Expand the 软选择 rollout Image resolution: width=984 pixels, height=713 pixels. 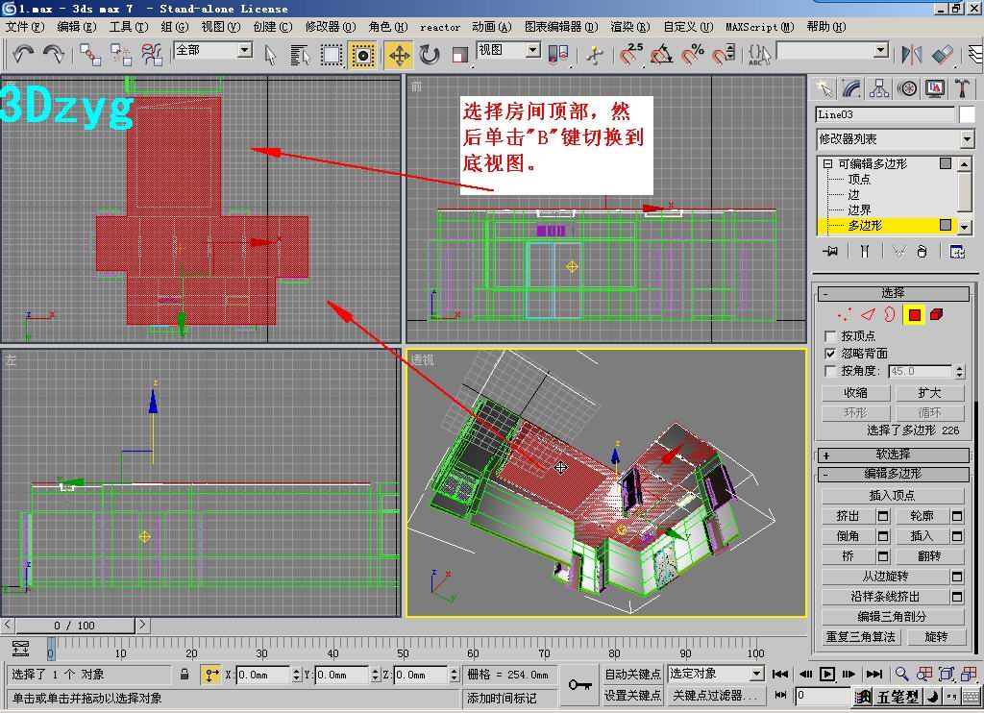point(892,454)
